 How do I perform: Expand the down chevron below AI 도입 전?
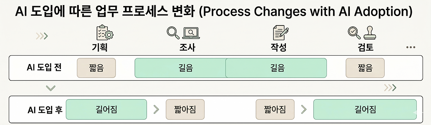tap(51, 88)
